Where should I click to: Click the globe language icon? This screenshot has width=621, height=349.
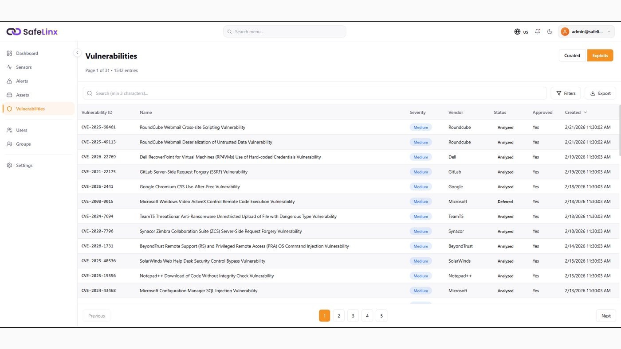pyautogui.click(x=517, y=31)
